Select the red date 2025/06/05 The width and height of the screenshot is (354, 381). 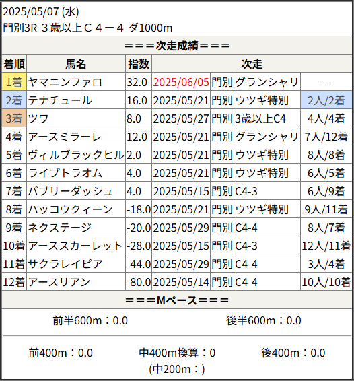pyautogui.click(x=181, y=82)
